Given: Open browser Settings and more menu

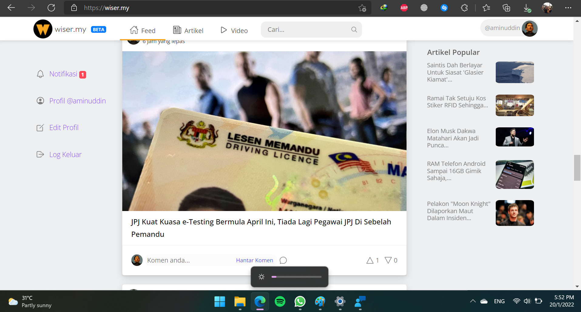Looking at the screenshot, I should coord(568,8).
